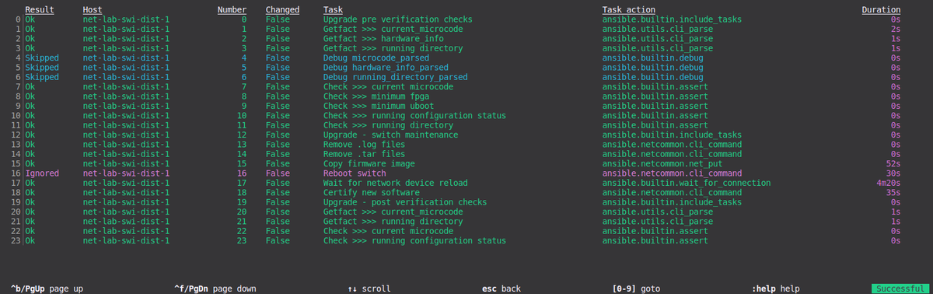Select 'Remove .log files' task

point(364,144)
